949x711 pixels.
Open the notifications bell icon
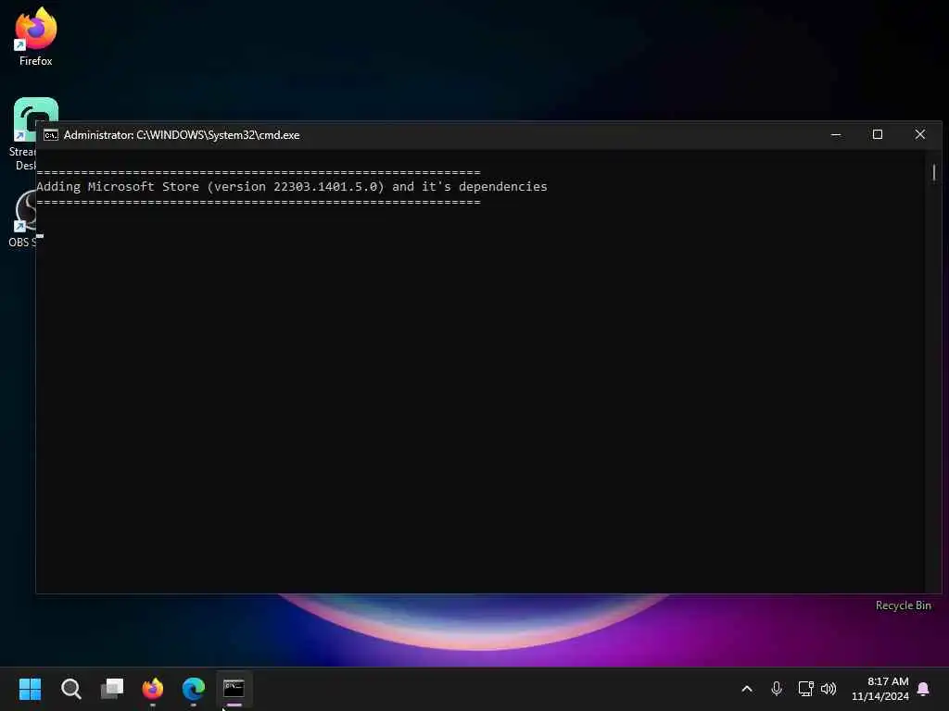tap(924, 689)
